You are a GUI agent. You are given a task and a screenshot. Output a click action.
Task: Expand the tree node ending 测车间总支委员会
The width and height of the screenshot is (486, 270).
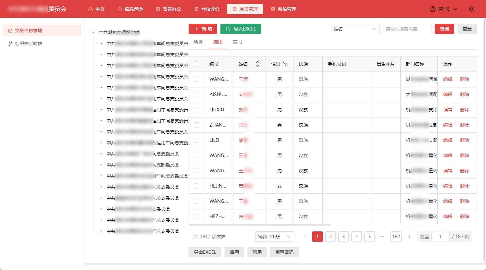[101, 176]
